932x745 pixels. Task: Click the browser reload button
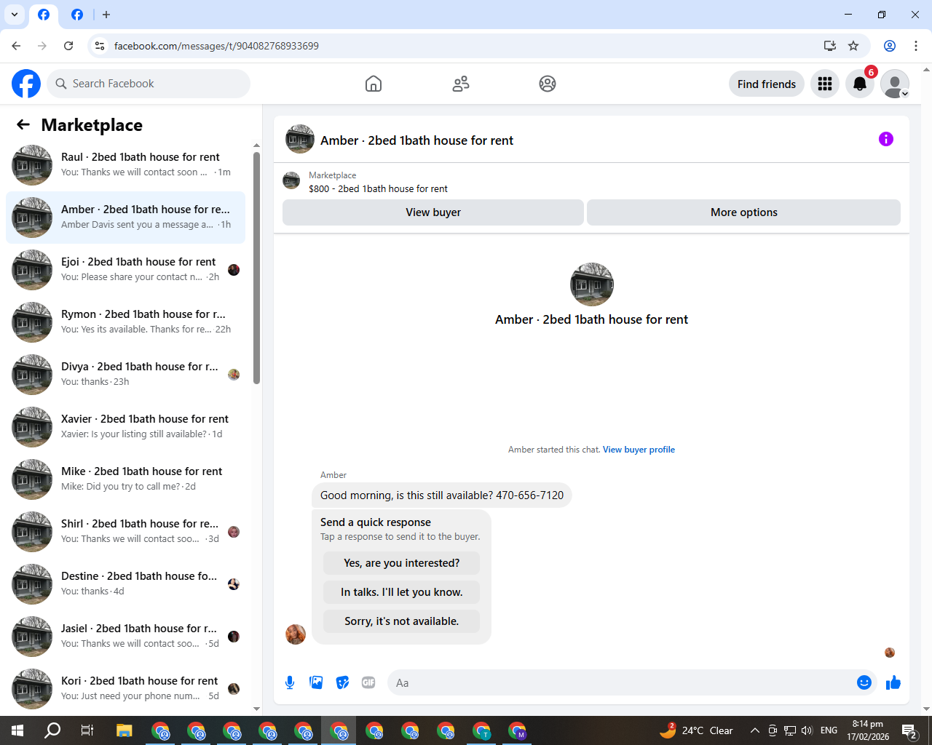click(x=68, y=46)
